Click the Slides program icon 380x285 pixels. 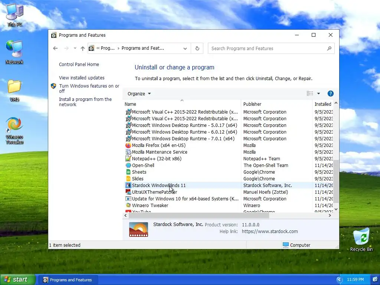[x=128, y=178]
